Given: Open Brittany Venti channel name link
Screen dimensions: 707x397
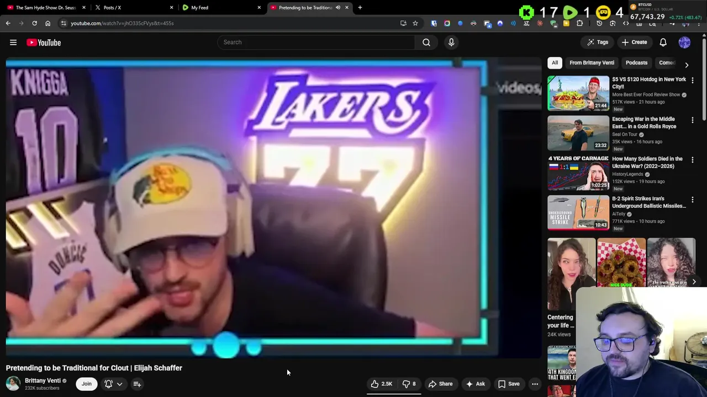Looking at the screenshot, I should 43,380.
